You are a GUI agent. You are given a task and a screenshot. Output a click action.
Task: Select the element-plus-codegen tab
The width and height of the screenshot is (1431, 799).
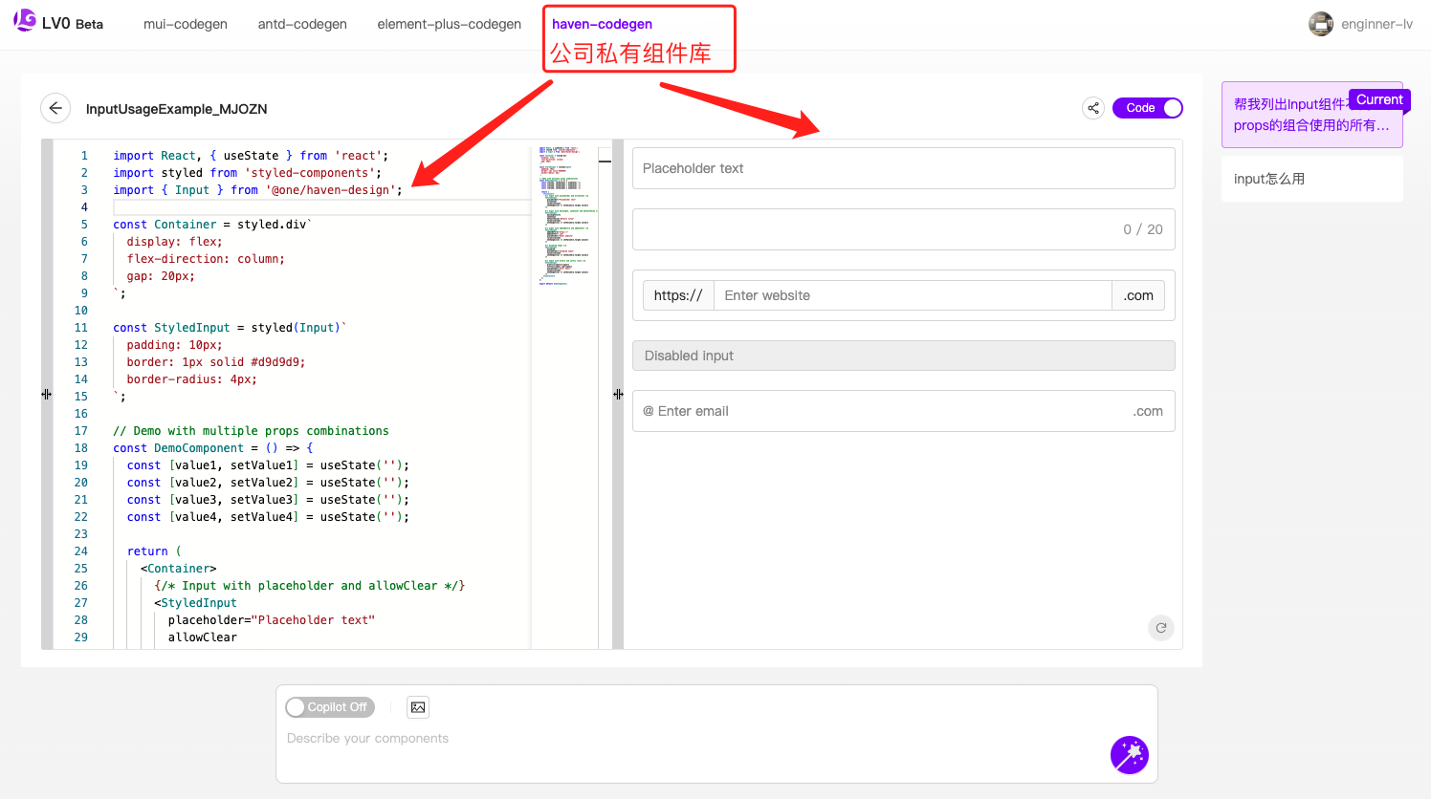[450, 24]
